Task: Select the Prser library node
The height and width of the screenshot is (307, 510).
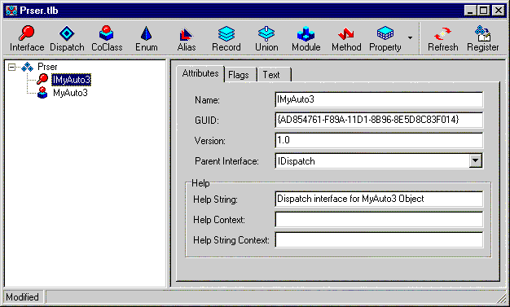Action: tap(47, 67)
